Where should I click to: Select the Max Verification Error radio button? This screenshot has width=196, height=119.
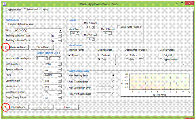click(x=114, y=87)
